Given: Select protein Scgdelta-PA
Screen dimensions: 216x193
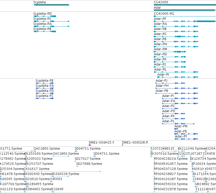Looking at the screenshot, I should tap(45, 86).
